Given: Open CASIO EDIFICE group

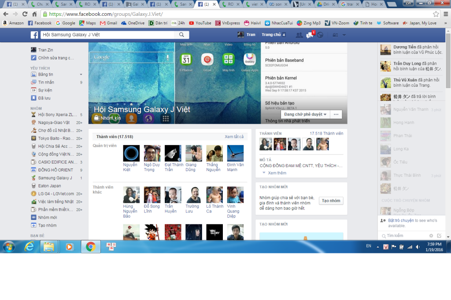Looking at the screenshot, I should [x=54, y=162].
